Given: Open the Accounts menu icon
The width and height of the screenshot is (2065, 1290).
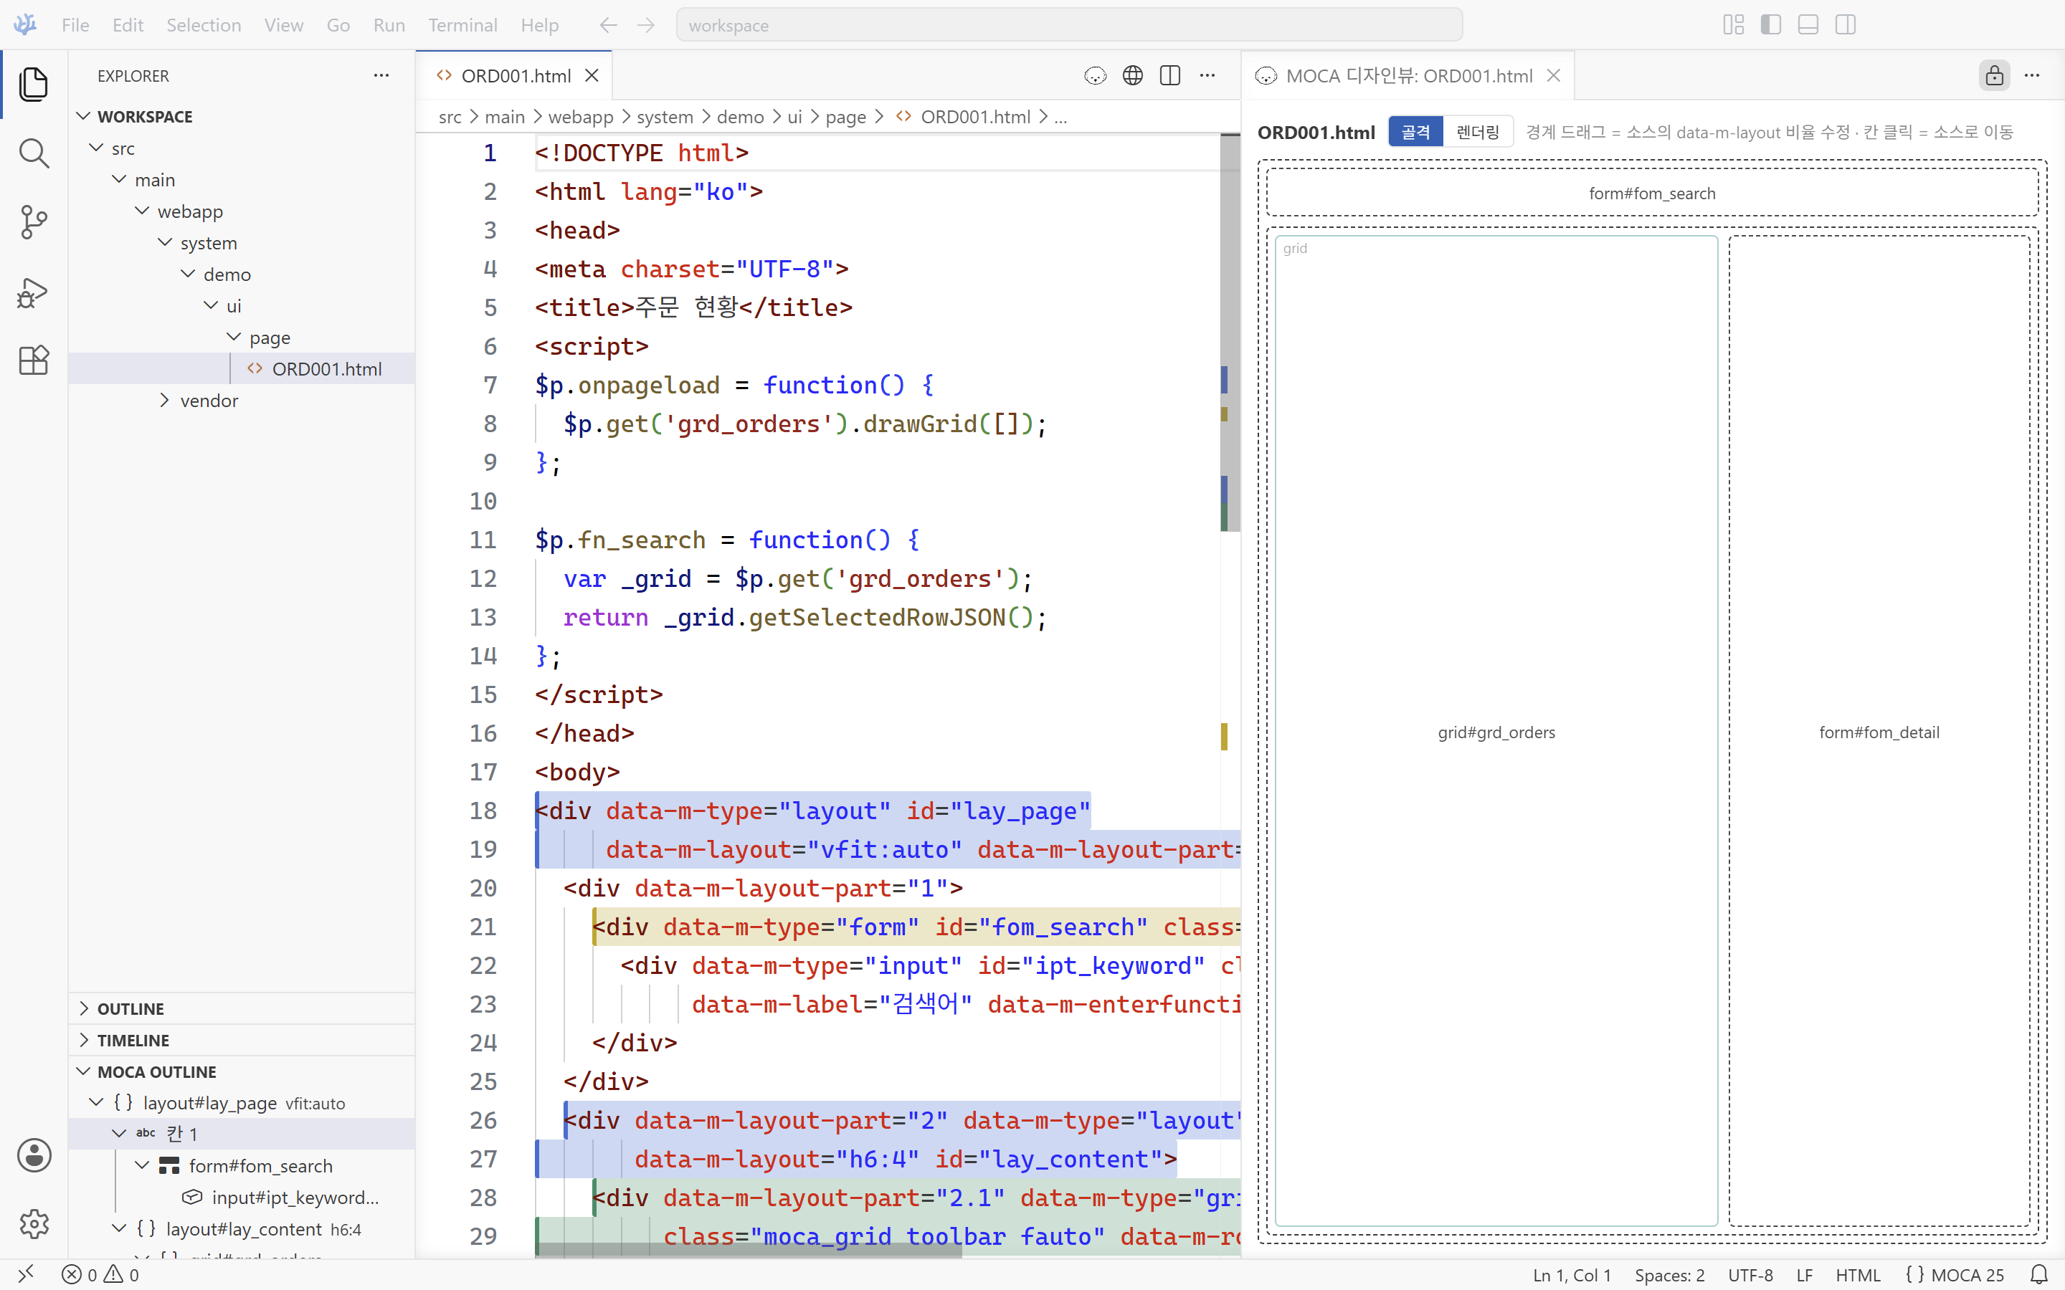Looking at the screenshot, I should tap(33, 1155).
